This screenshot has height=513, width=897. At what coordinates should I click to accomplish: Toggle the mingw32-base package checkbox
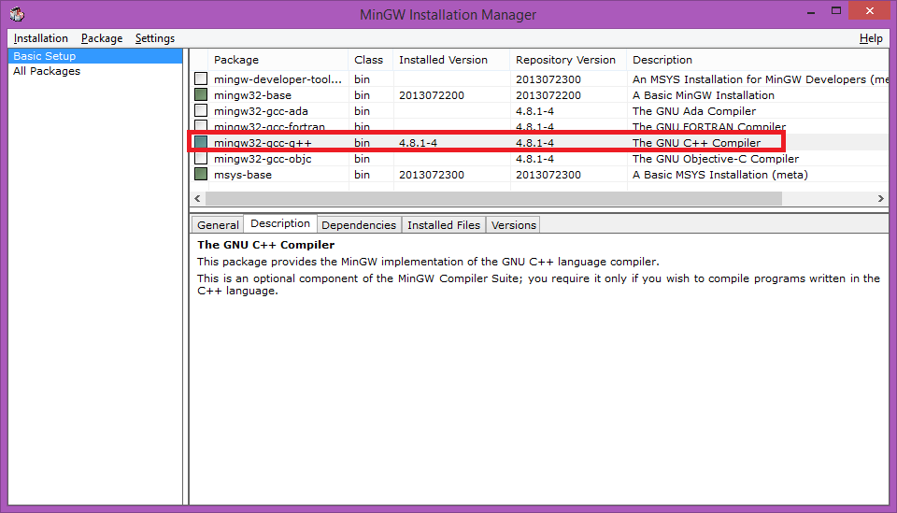(201, 94)
